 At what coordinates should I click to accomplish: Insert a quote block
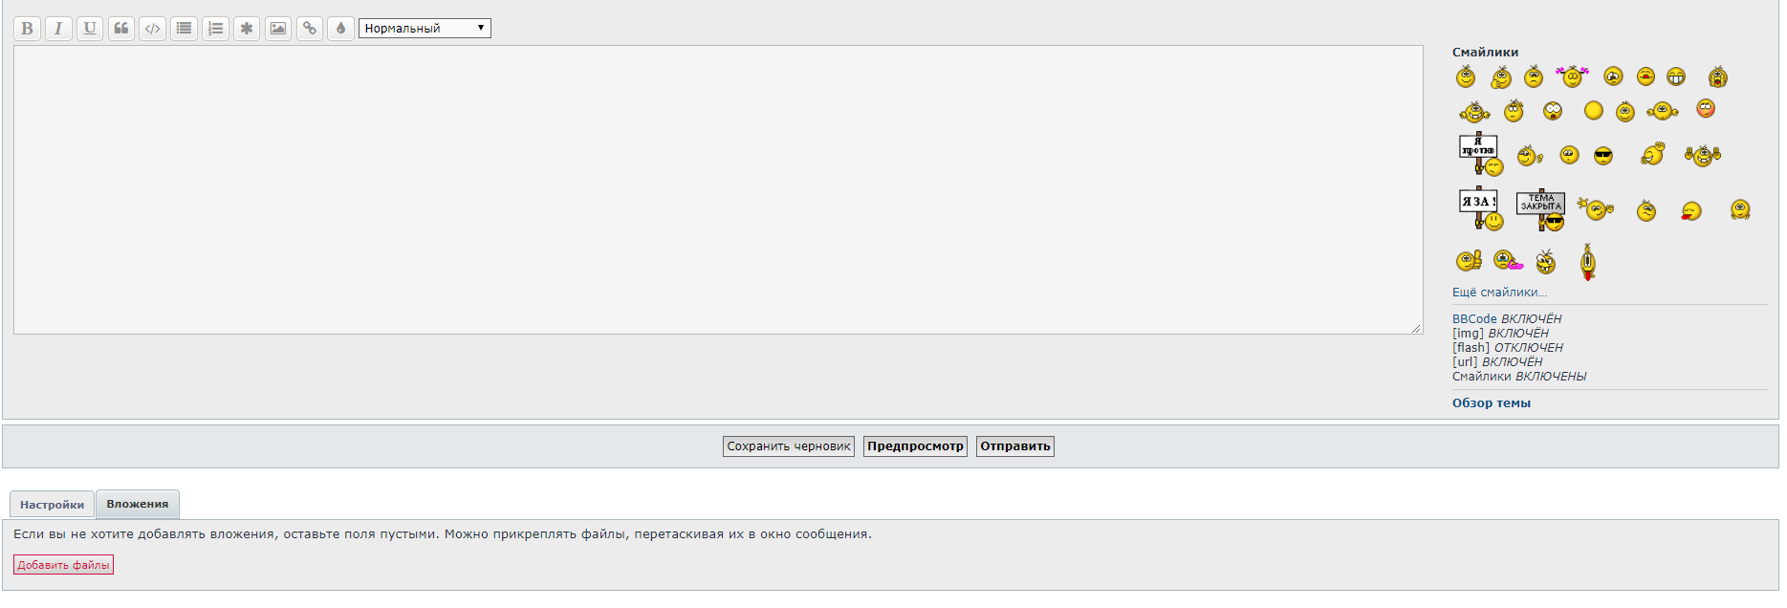point(121,29)
